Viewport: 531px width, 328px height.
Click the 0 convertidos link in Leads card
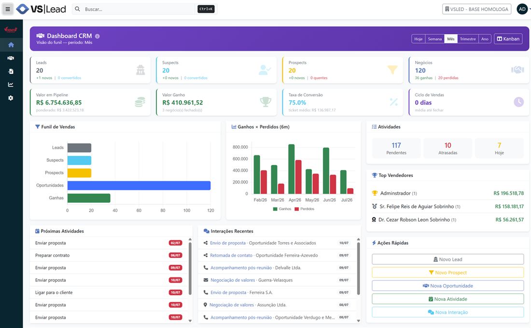click(x=70, y=78)
